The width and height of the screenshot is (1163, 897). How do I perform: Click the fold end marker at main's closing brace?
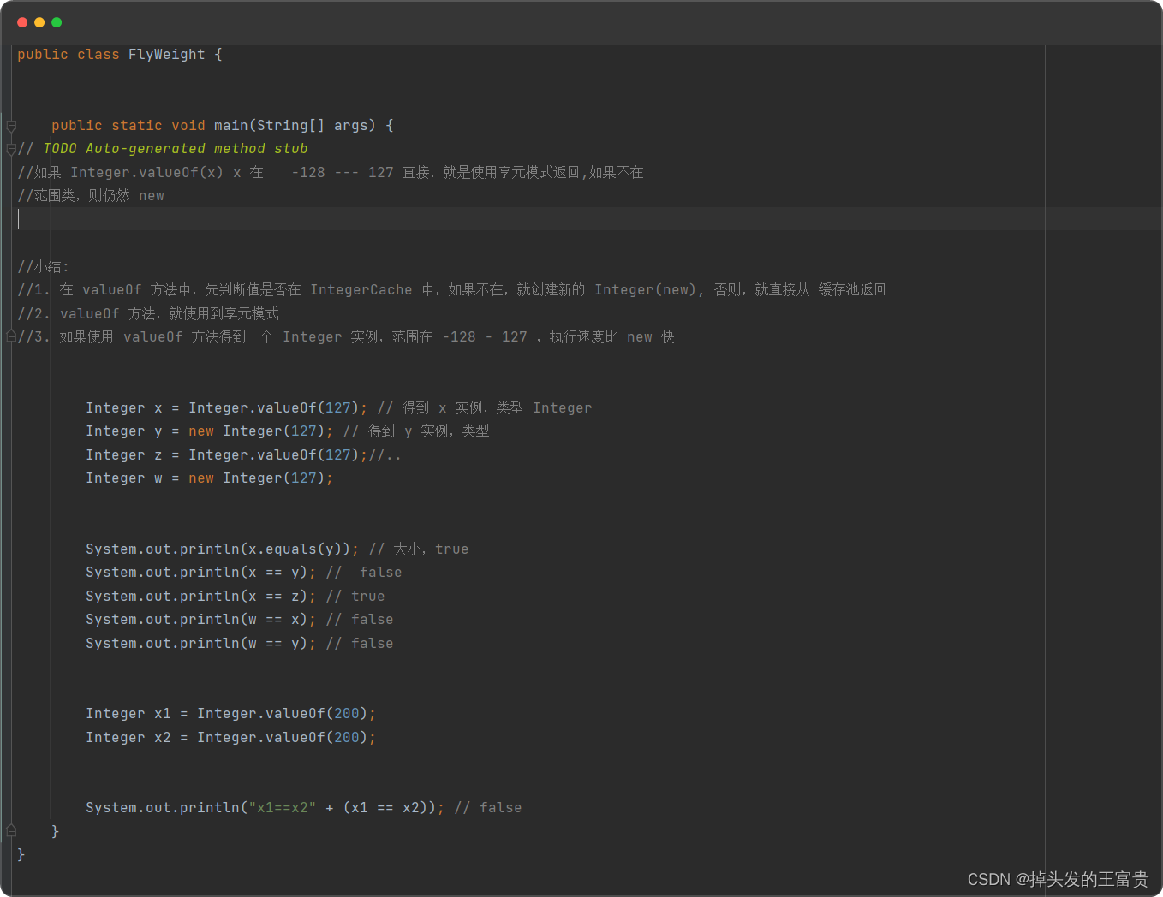point(11,830)
